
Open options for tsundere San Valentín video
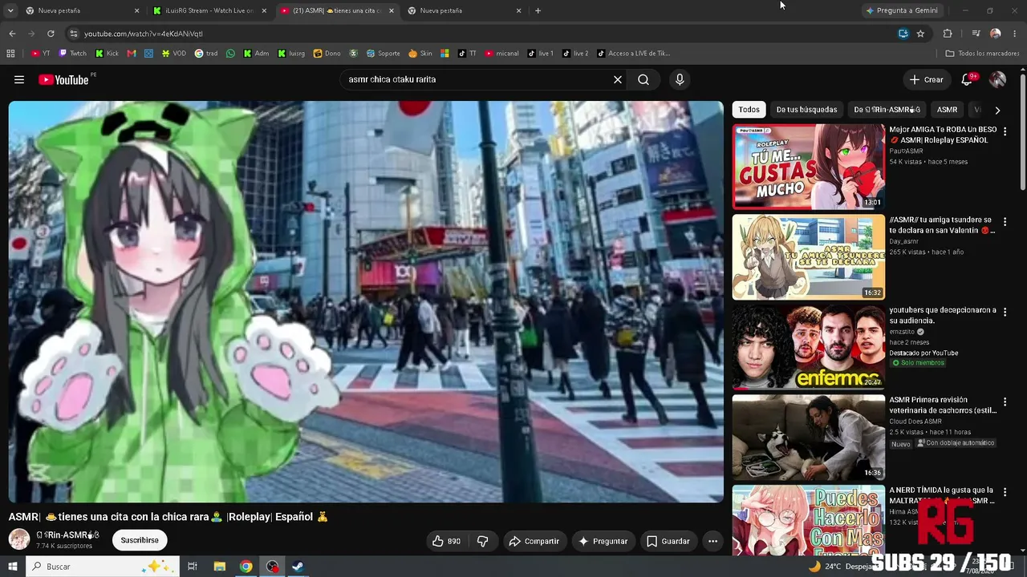tap(1005, 221)
